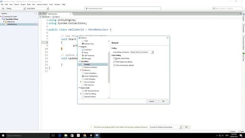The height and width of the screenshot is (138, 245).
Task: Close the Options dialog
Action: click(168, 38)
